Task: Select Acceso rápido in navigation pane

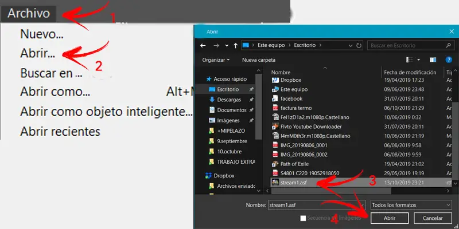Action: click(x=230, y=79)
